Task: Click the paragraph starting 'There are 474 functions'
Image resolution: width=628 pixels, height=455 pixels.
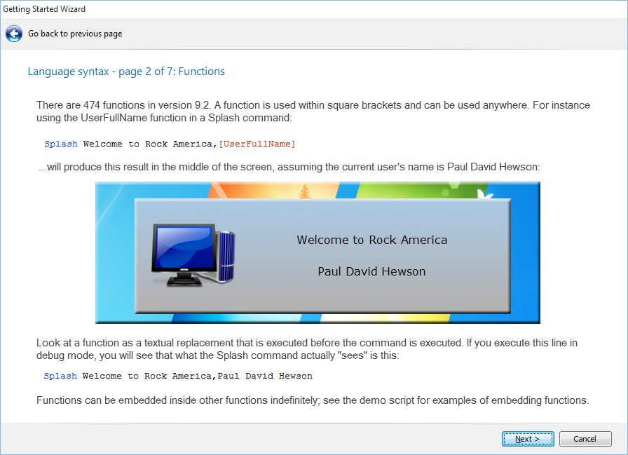Action: [313, 111]
